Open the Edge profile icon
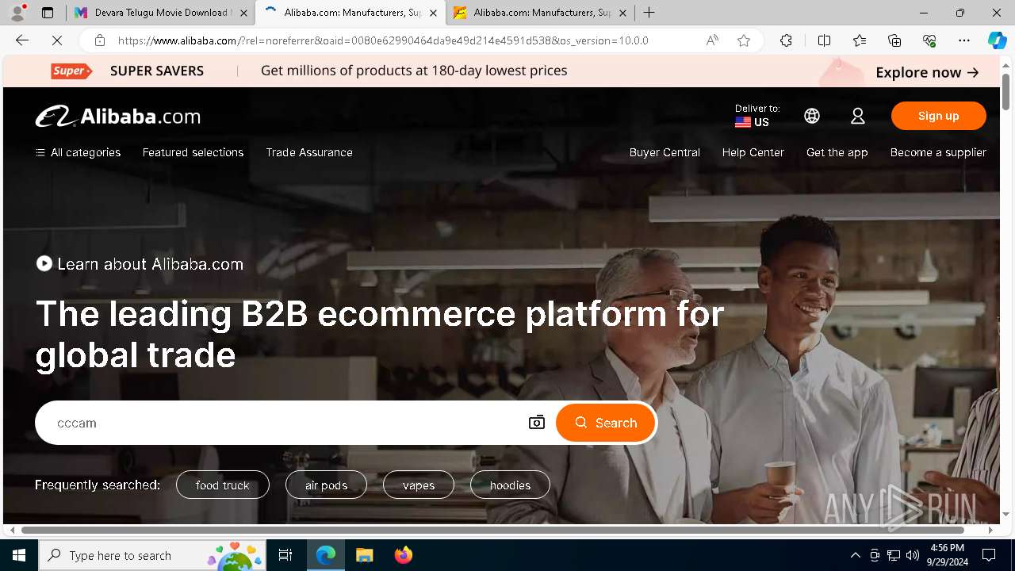Image resolution: width=1015 pixels, height=571 pixels. (19, 13)
